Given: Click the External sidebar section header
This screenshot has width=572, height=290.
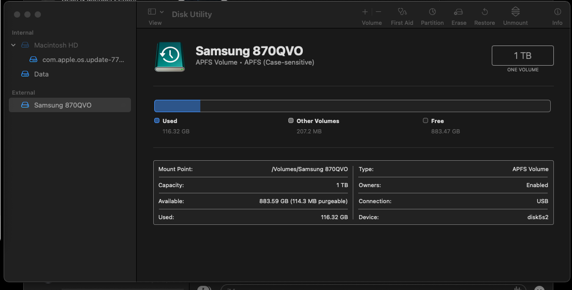Looking at the screenshot, I should coord(23,93).
